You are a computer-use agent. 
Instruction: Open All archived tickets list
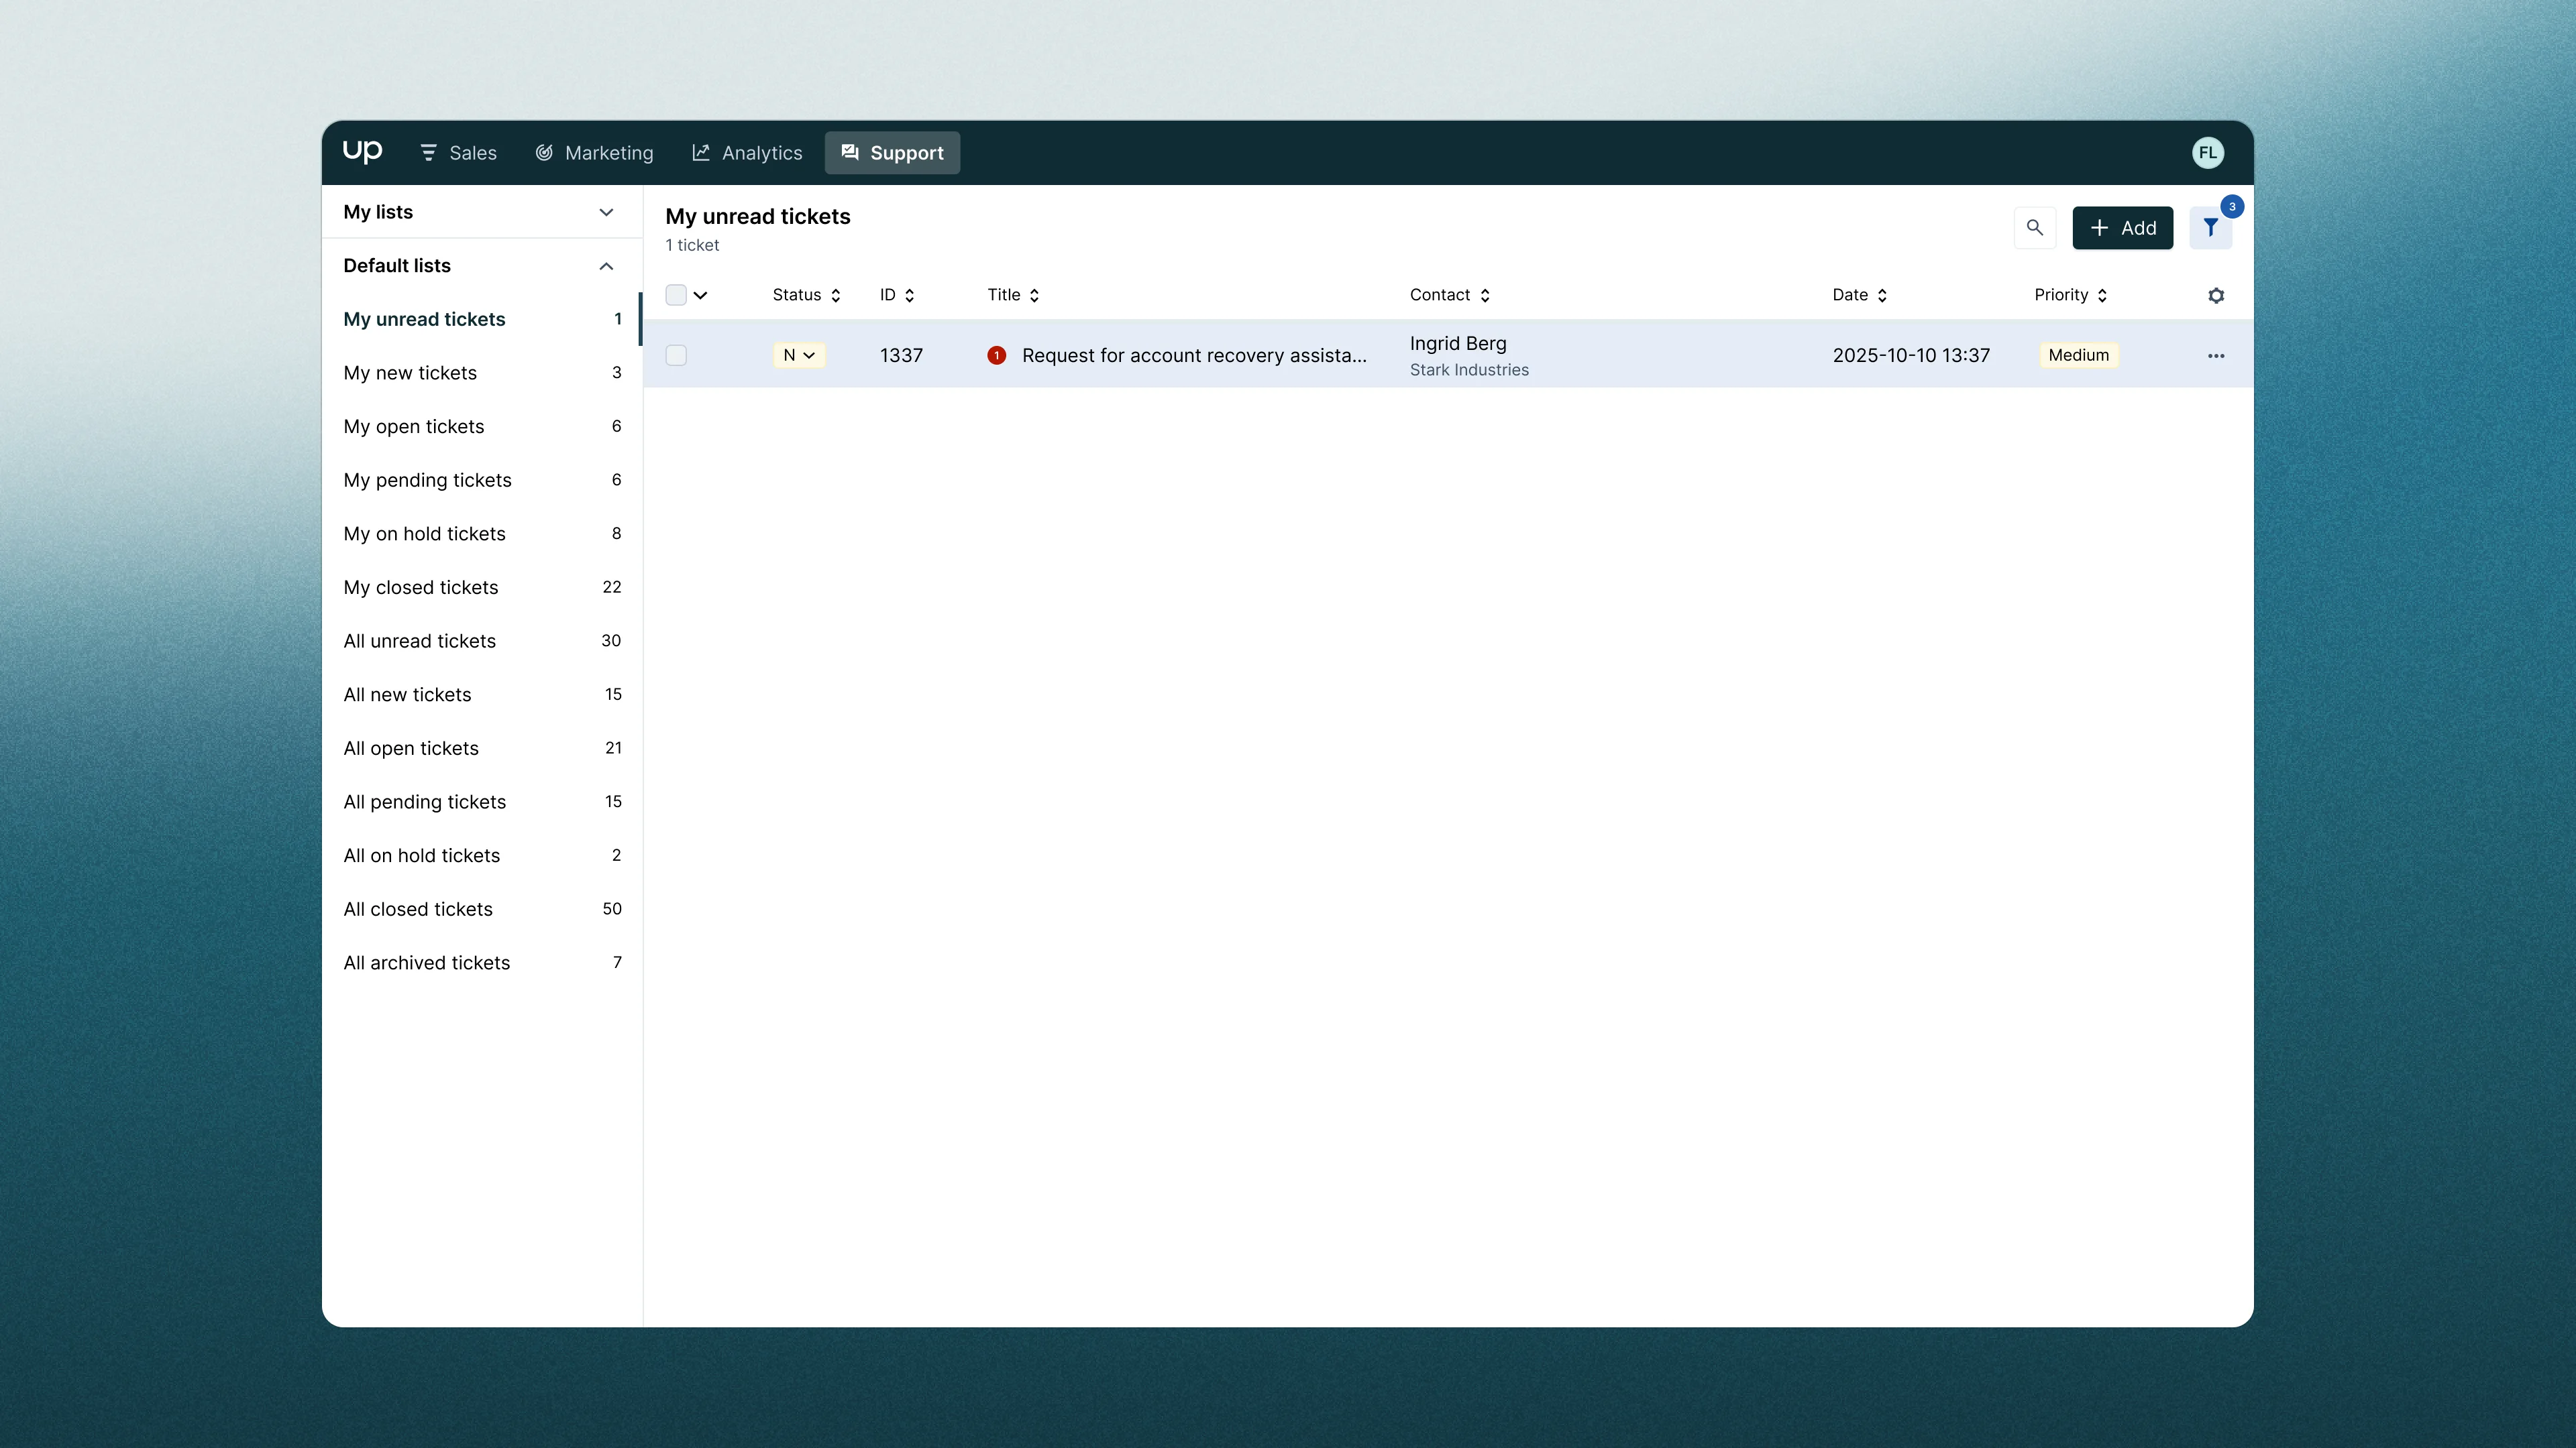point(481,963)
